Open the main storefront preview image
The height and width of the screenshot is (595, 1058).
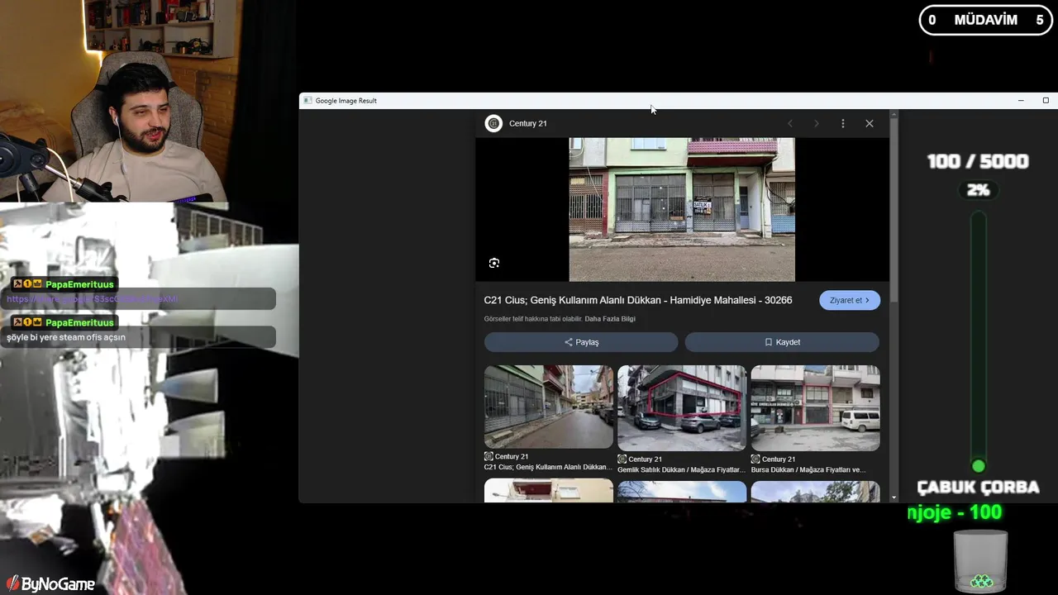(682, 209)
